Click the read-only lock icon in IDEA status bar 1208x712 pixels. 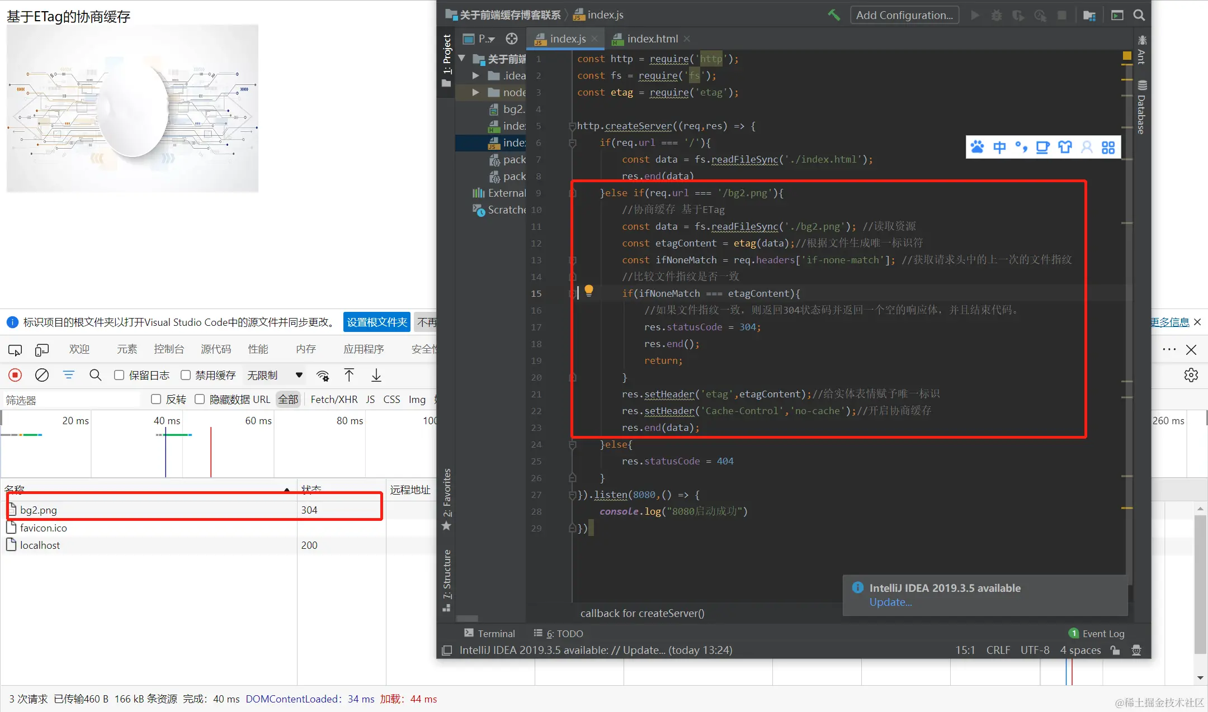(1115, 650)
